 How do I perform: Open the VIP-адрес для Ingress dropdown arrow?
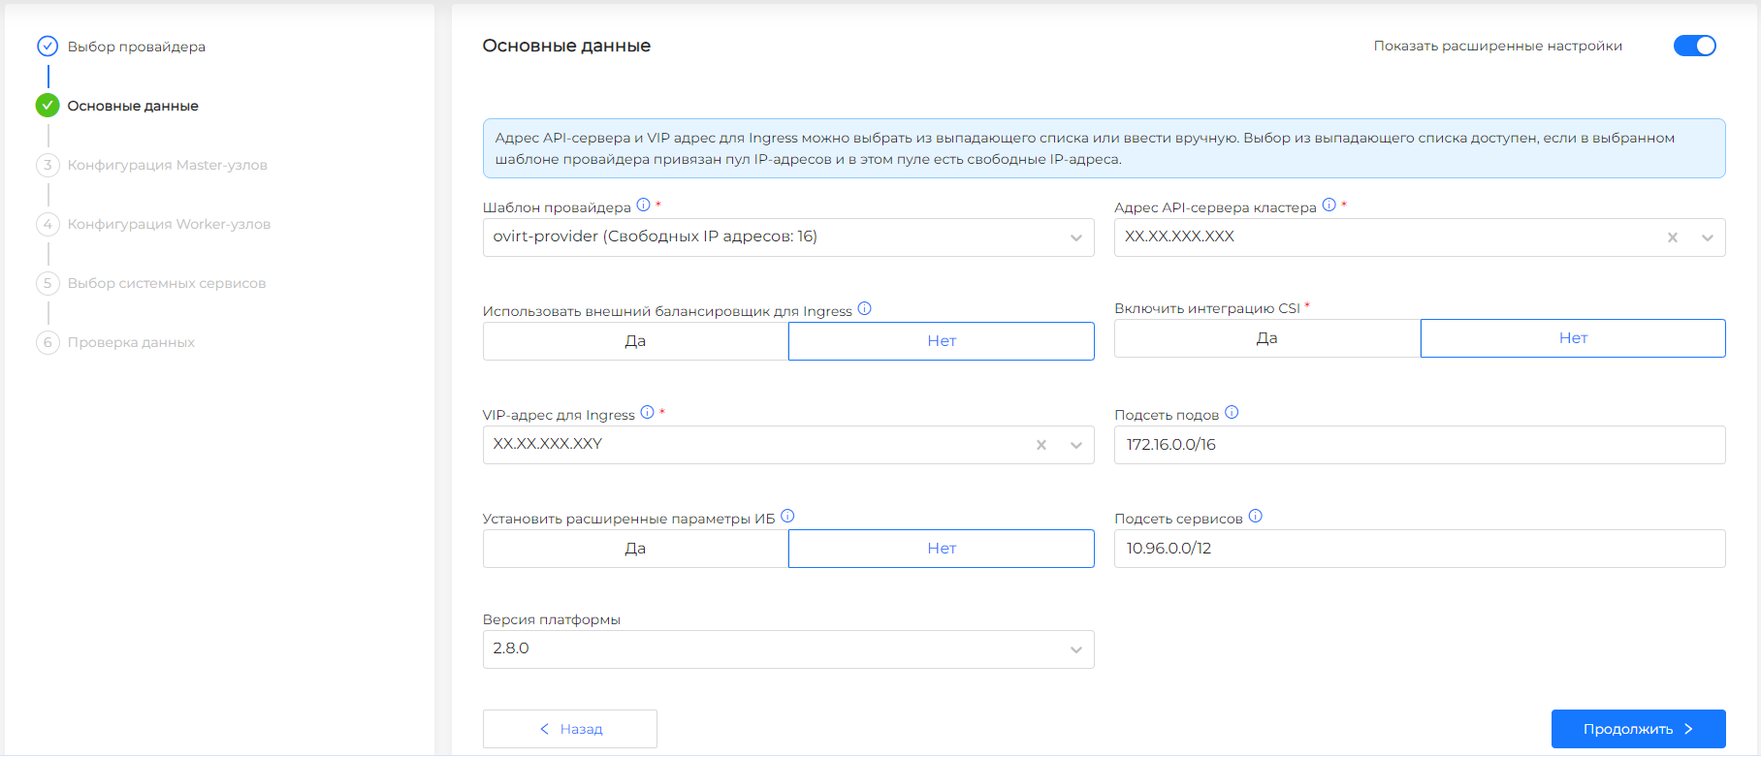pos(1075,445)
